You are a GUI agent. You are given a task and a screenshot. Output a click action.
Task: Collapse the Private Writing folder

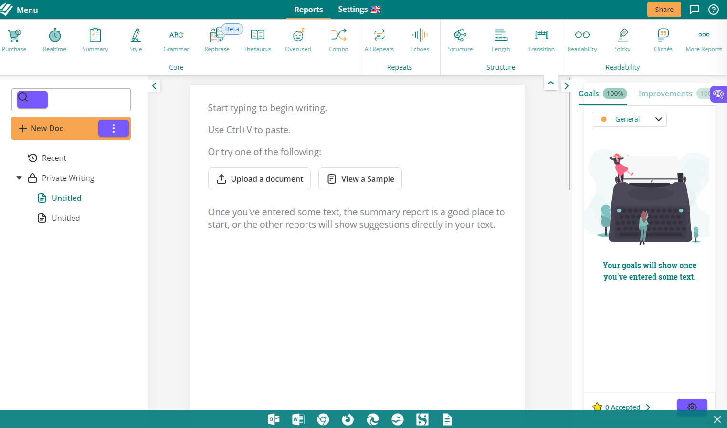[x=19, y=177]
